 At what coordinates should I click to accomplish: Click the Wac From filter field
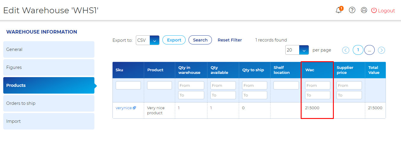point(318,85)
